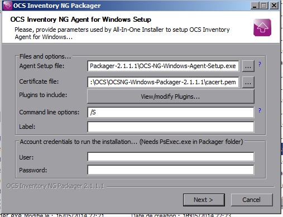Viewport: 283px width, 217px height.
Task: Click the Label input field
Action: point(170,127)
